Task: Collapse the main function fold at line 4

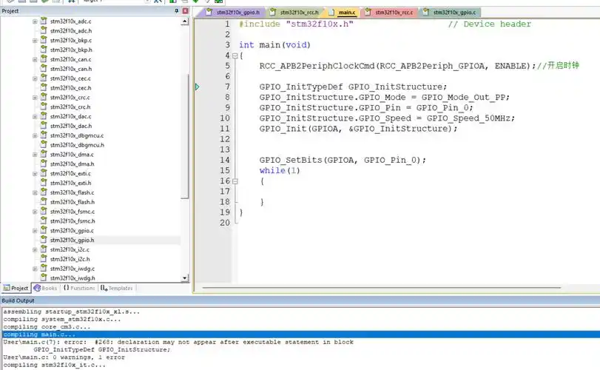Action: point(235,55)
